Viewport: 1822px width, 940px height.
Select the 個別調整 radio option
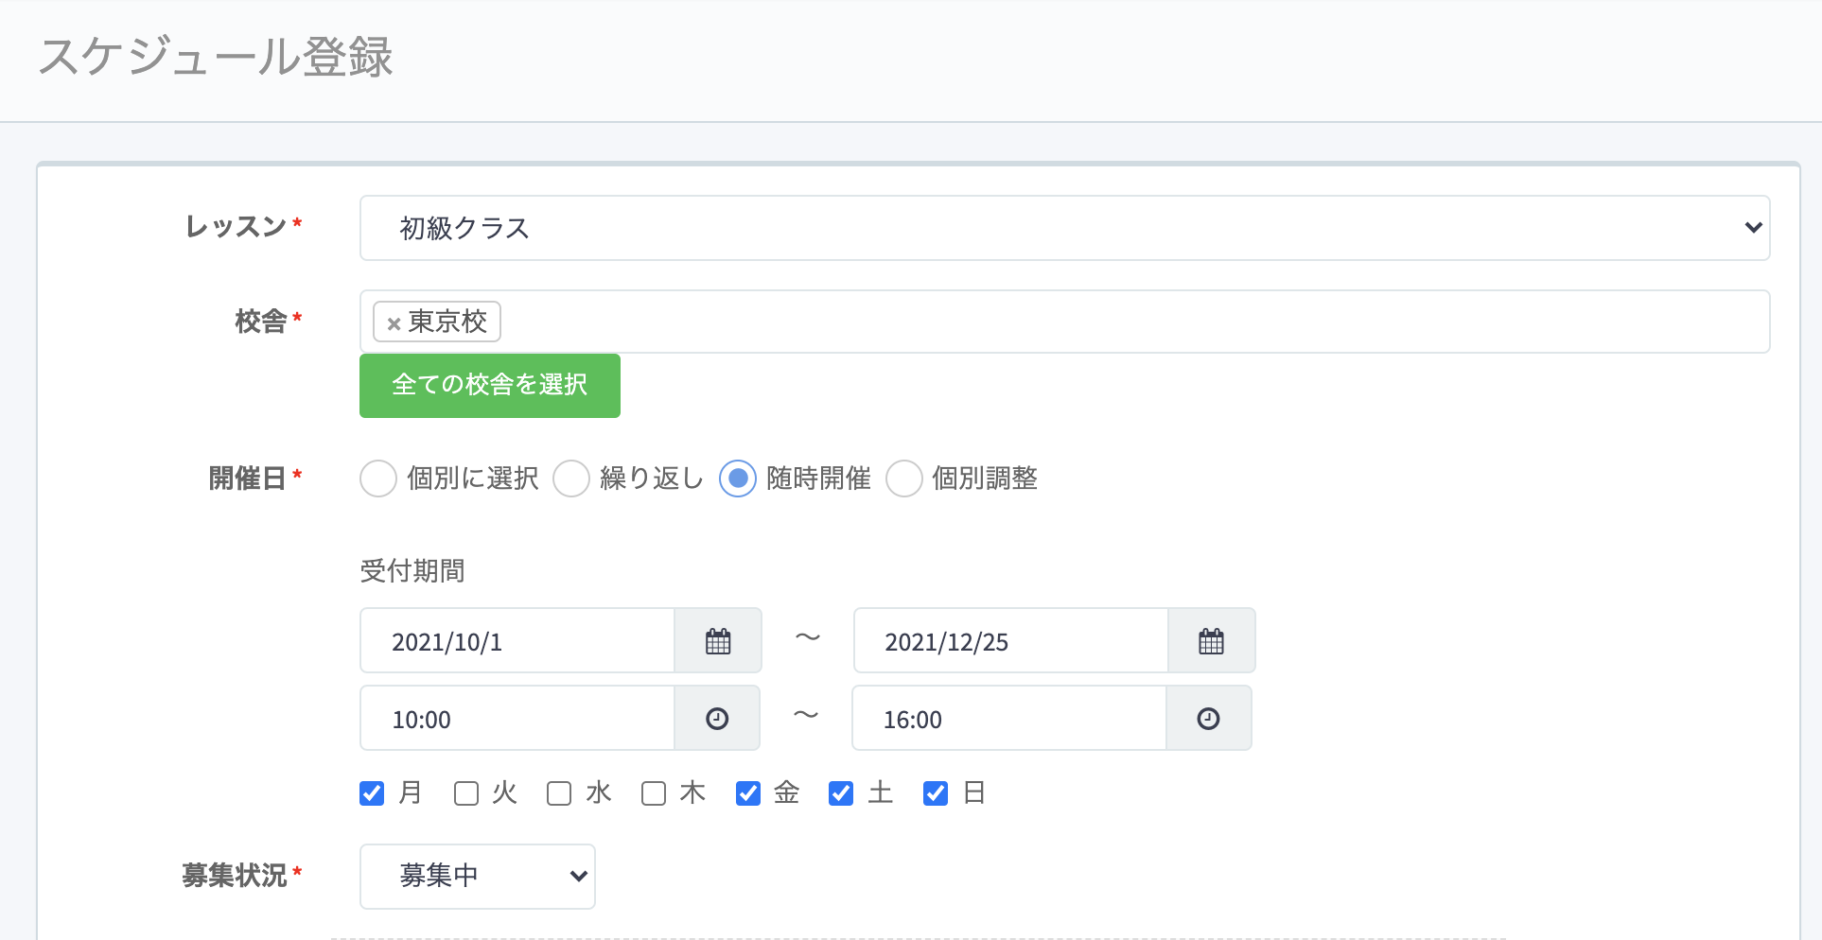coord(904,479)
